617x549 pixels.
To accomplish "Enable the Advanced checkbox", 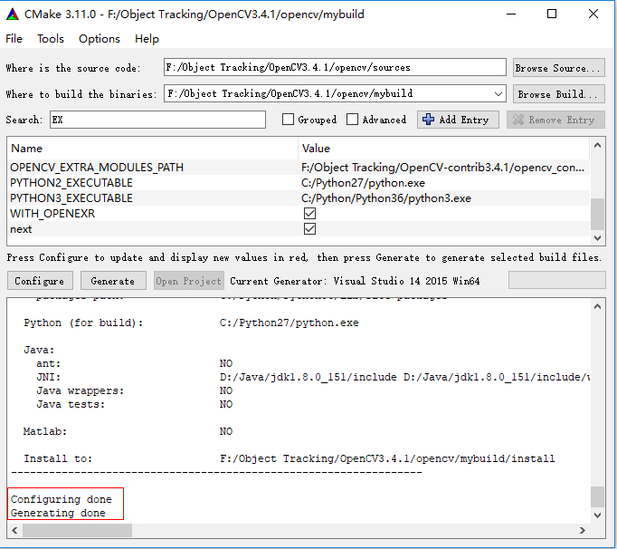I will tap(352, 120).
